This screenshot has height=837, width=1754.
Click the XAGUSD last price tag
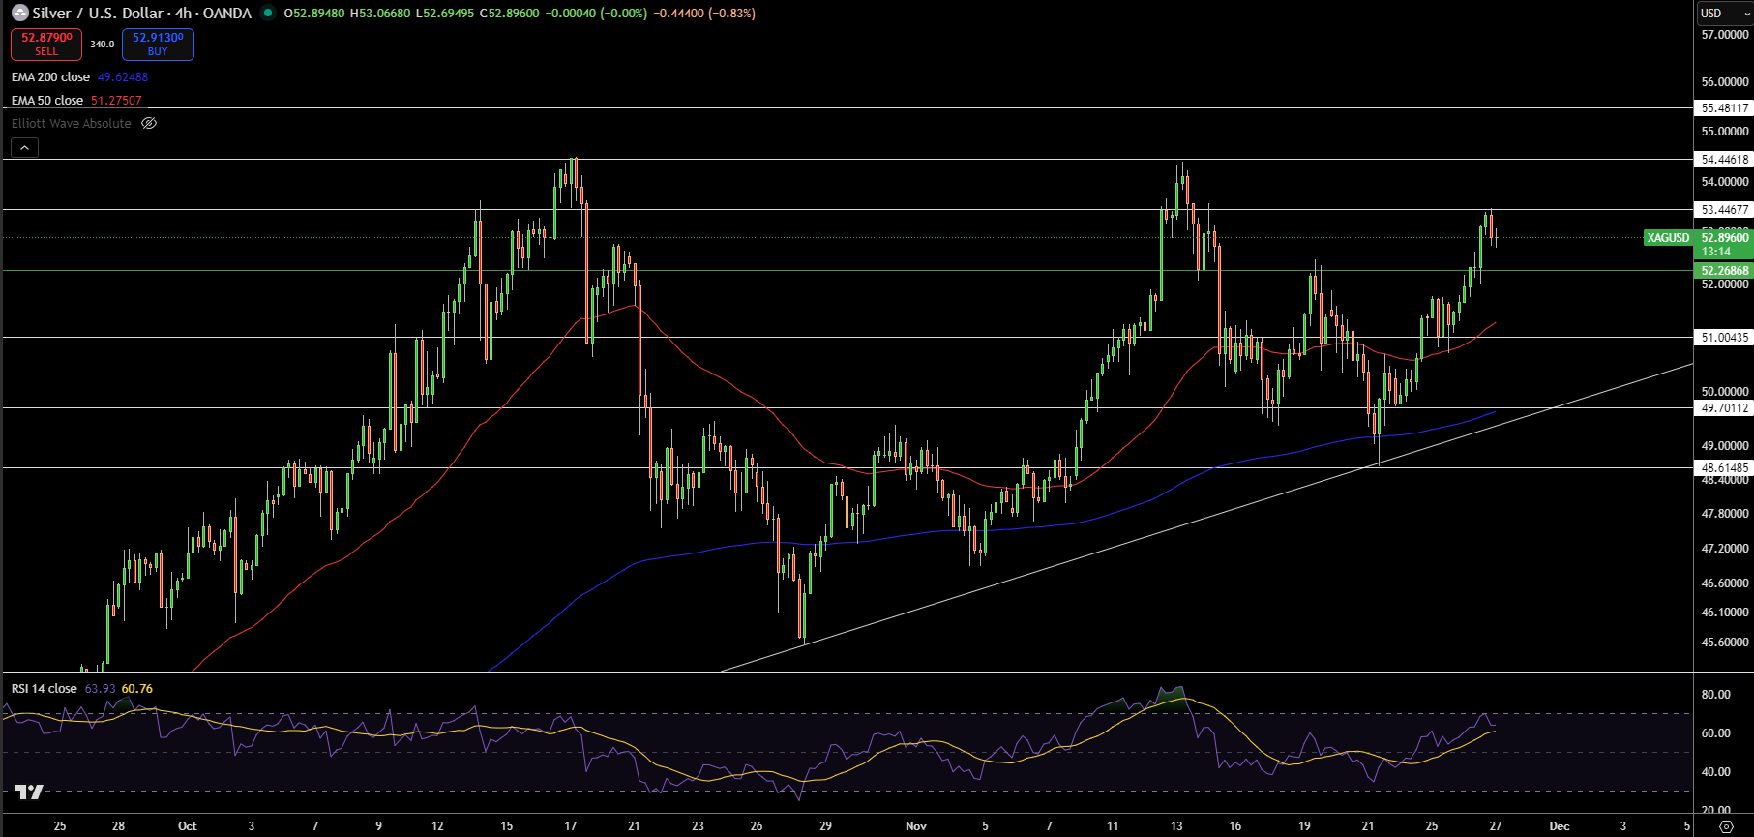[x=1668, y=238]
